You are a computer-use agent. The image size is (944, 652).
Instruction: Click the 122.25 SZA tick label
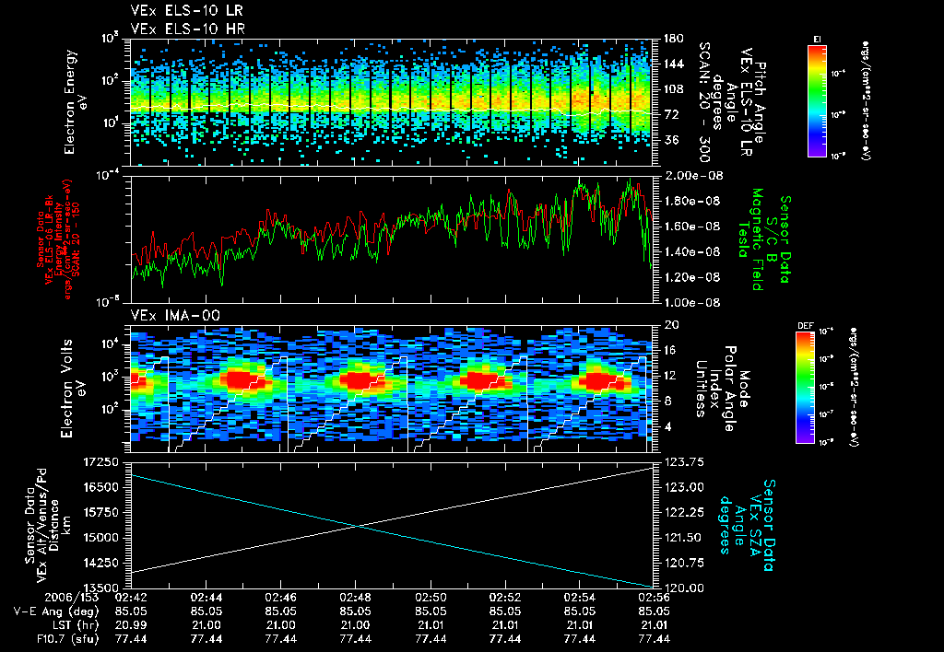click(684, 512)
